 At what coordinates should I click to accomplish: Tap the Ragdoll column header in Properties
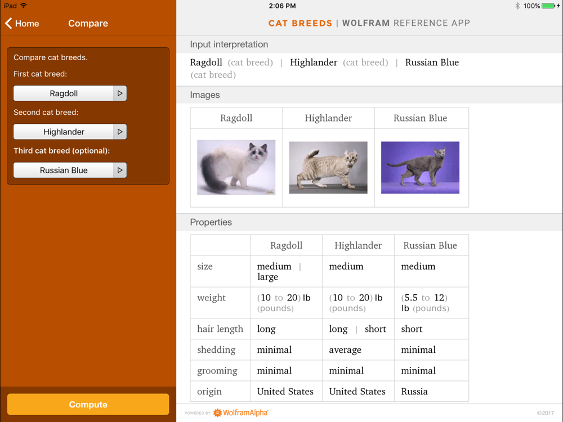click(x=286, y=245)
